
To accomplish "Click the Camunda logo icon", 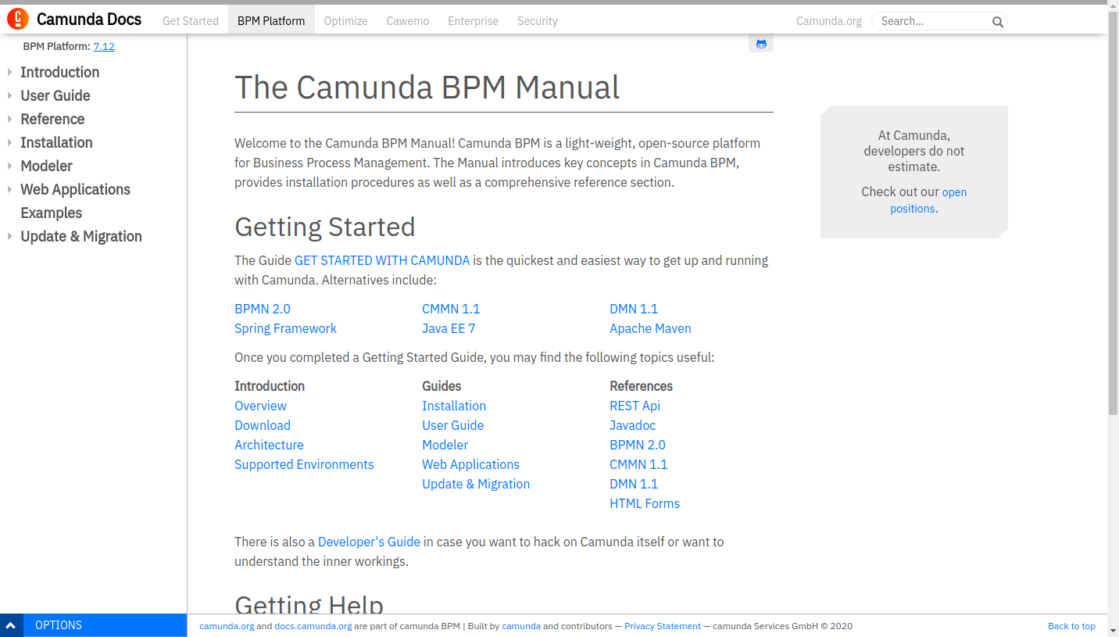I will click(18, 20).
